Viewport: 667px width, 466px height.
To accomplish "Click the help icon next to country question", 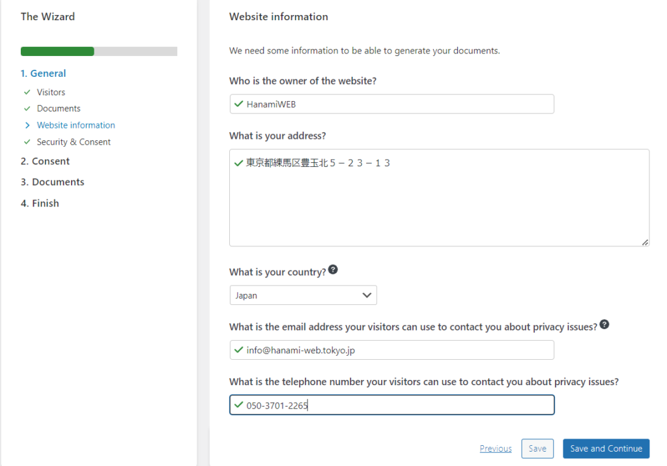I will pos(333,270).
